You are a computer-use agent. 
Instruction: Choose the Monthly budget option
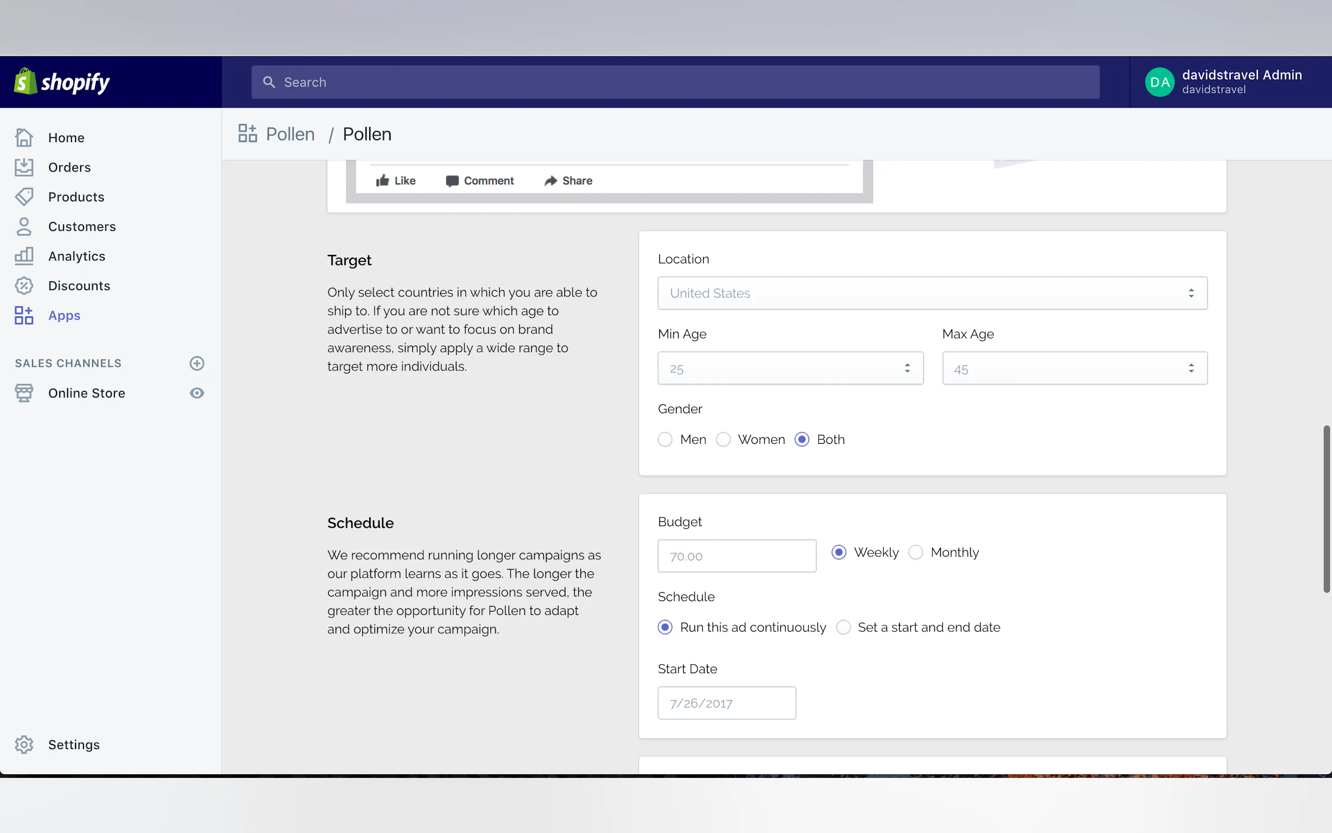click(915, 552)
